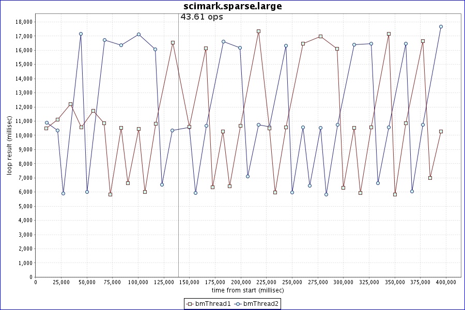This screenshot has height=310, width=465.
Task: Click the 400,000 tick on the x-axis
Action: pyautogui.click(x=446, y=282)
